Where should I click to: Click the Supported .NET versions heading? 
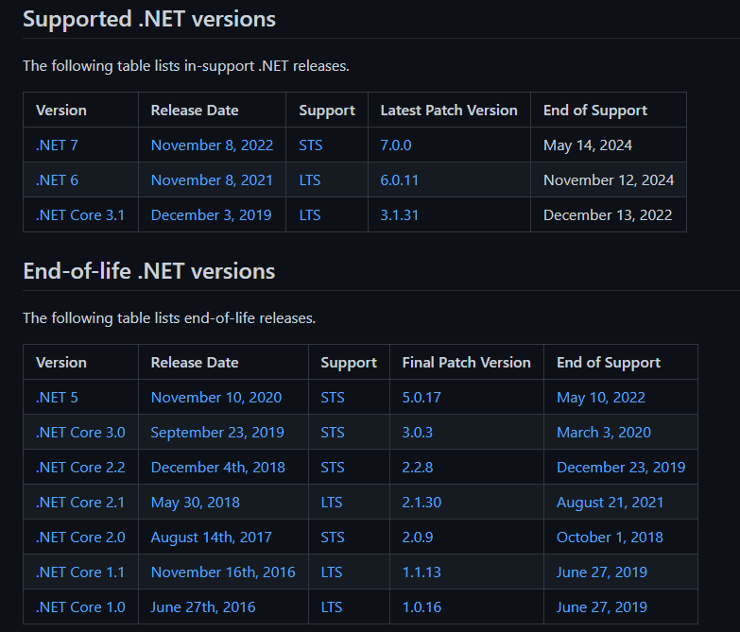point(149,19)
